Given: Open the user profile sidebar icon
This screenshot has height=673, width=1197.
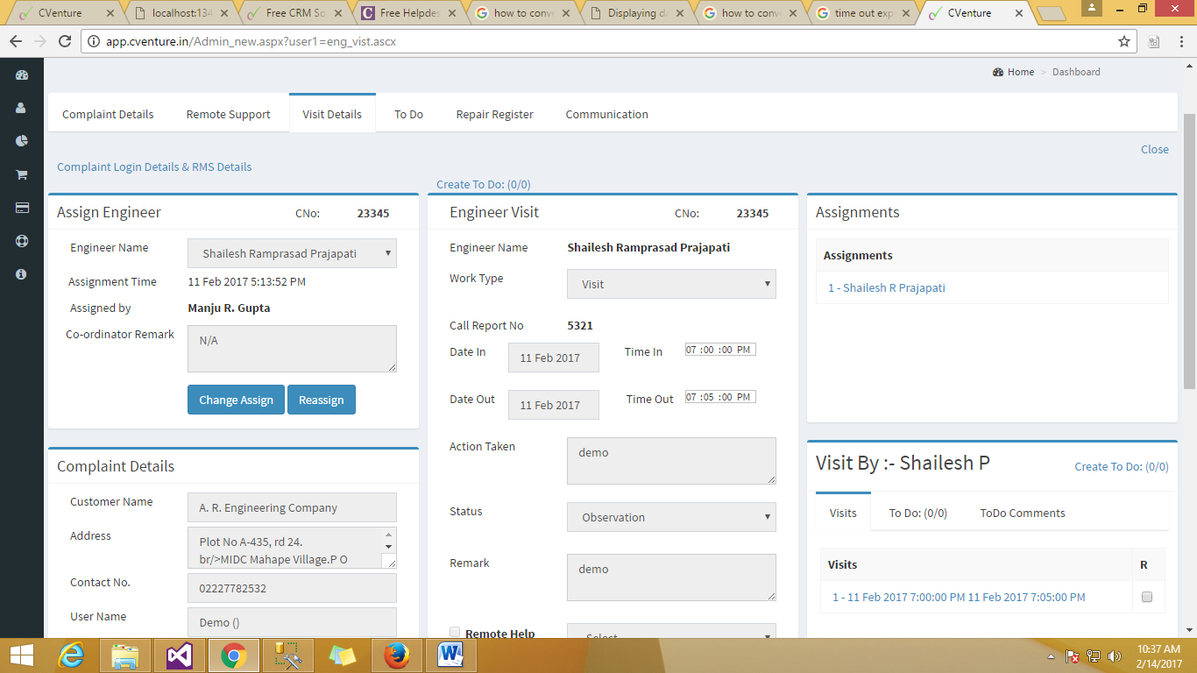Looking at the screenshot, I should tap(22, 109).
